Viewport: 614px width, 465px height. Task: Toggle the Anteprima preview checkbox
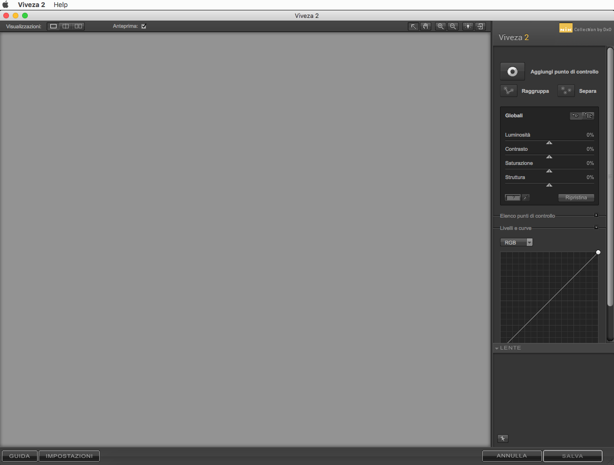[144, 26]
